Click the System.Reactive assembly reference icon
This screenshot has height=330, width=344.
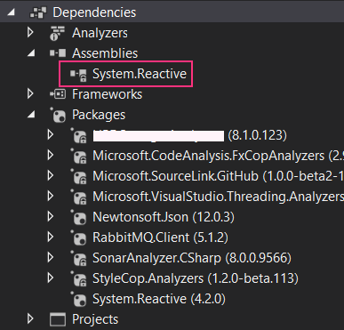[x=78, y=75]
